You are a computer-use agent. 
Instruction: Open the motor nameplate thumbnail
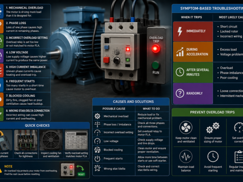(x=76, y=140)
